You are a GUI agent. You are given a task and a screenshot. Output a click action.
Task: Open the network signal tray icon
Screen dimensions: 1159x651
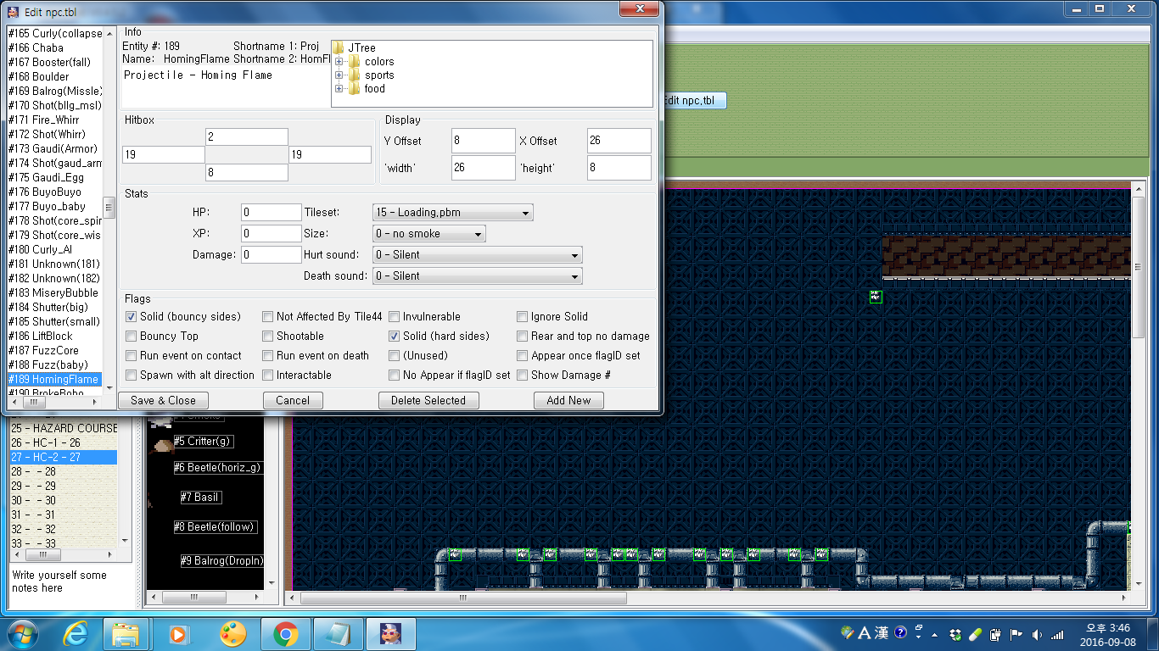(1057, 634)
